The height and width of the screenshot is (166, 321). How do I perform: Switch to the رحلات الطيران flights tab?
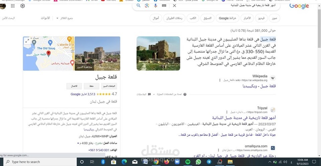(x=174, y=18)
